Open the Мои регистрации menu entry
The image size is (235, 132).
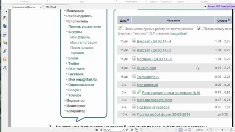(84, 43)
